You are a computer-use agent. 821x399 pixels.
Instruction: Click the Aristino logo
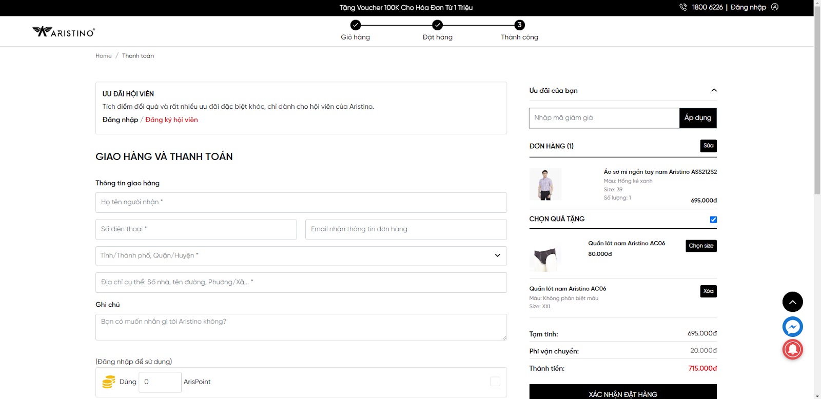64,32
